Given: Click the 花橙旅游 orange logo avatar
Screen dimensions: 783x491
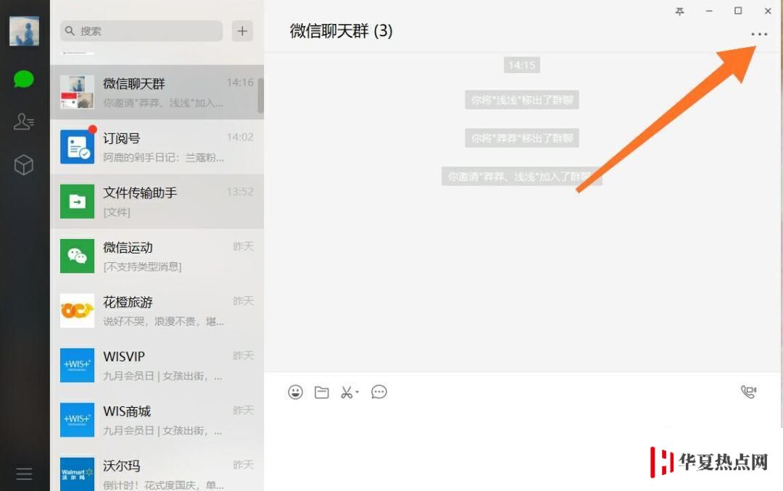Looking at the screenshot, I should coord(78,311).
